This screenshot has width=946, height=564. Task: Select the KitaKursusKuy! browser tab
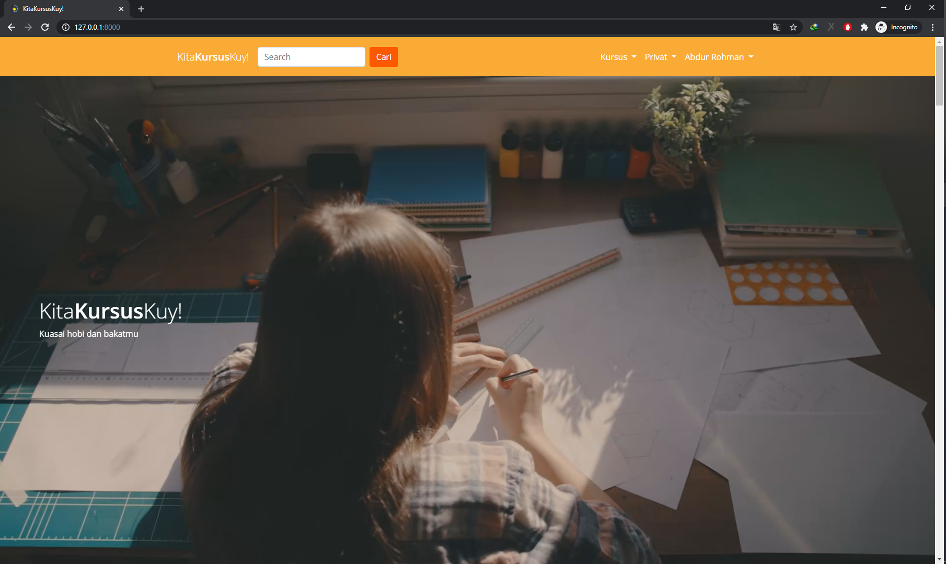(x=67, y=9)
